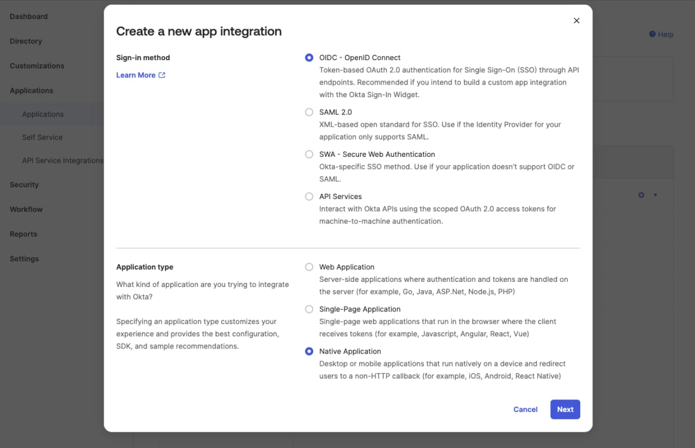Expand dropdown arrow next to gear icon

click(x=656, y=195)
